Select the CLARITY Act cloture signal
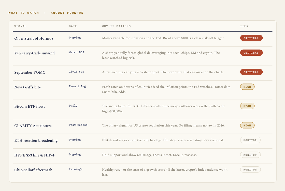The width and height of the screenshot is (285, 191). [x=33, y=126]
